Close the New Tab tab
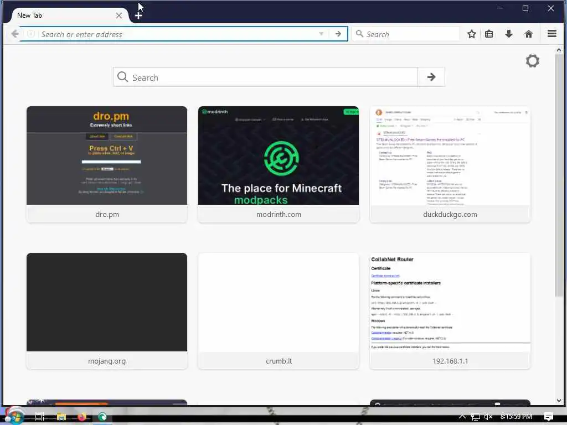The height and width of the screenshot is (425, 567). point(118,15)
